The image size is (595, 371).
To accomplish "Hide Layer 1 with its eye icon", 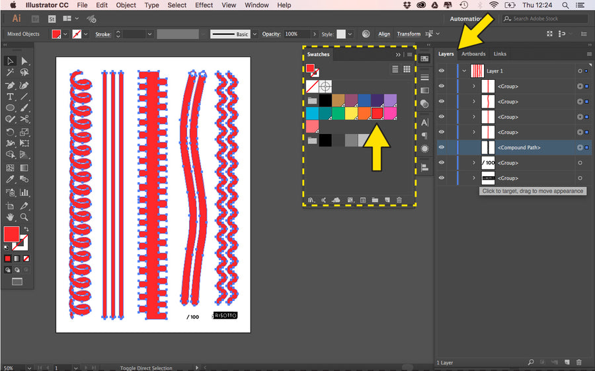I will click(x=442, y=71).
